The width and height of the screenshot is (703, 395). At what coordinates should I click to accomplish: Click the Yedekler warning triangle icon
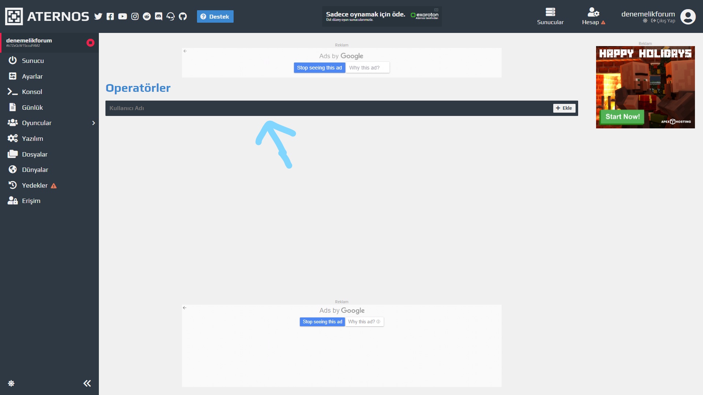(x=54, y=186)
